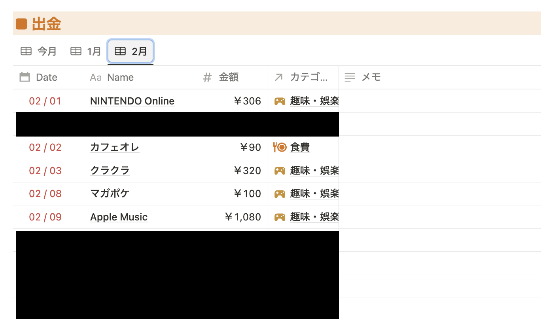Open 食費 category in カフェオレ row
The width and height of the screenshot is (541, 319).
(x=300, y=147)
